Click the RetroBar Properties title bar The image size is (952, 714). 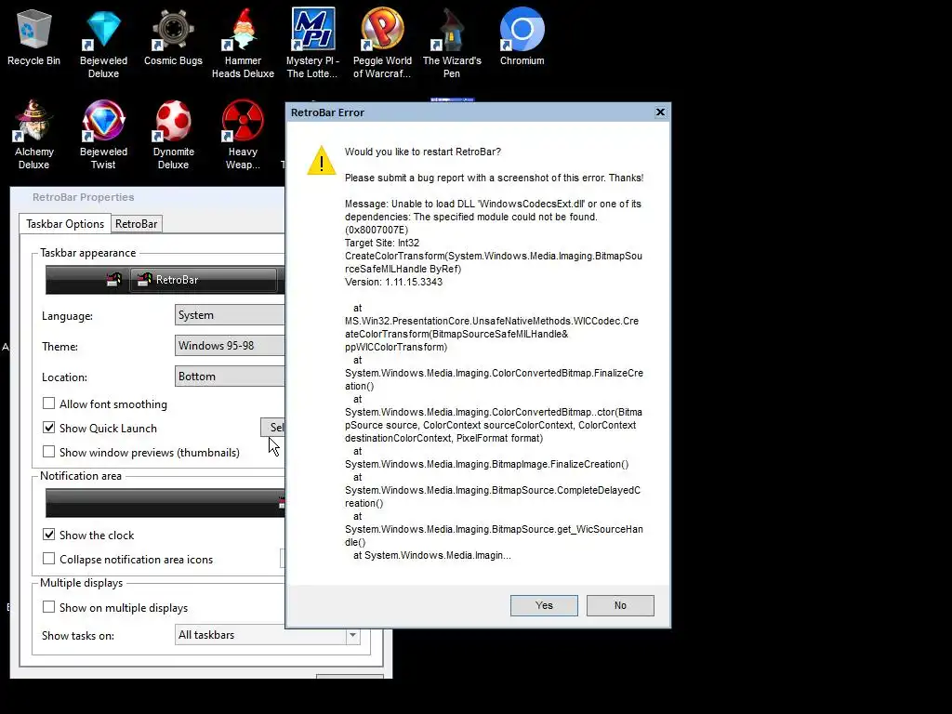click(x=147, y=197)
